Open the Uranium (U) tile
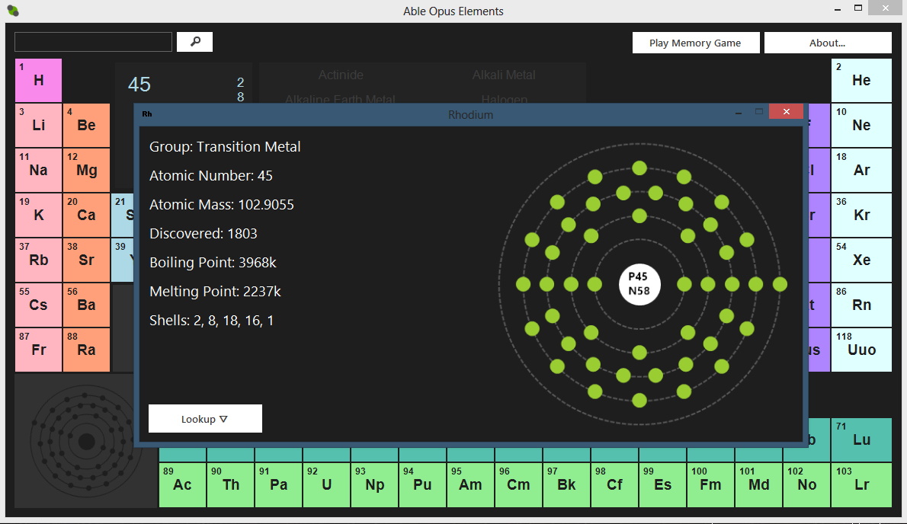Viewport: 907px width, 524px height. (326, 484)
